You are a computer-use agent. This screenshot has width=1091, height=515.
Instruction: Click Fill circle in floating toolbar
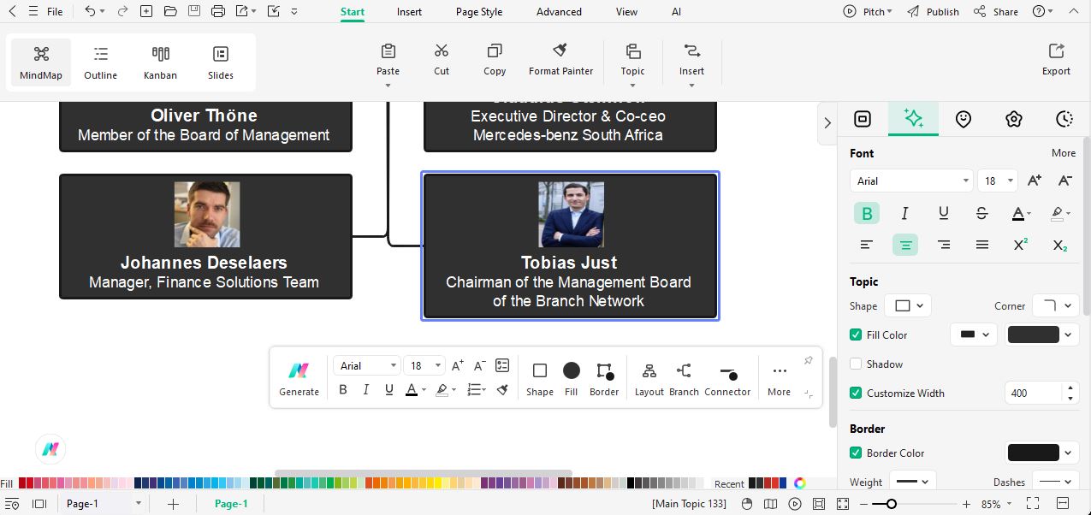(x=572, y=370)
